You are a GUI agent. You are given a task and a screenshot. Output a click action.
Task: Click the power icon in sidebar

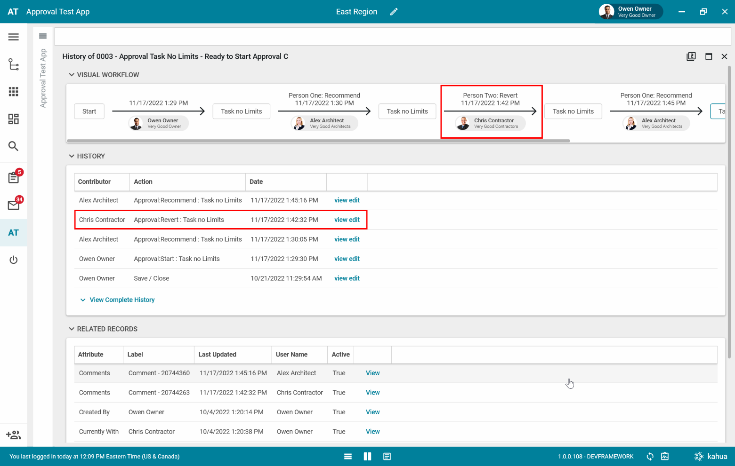[14, 260]
